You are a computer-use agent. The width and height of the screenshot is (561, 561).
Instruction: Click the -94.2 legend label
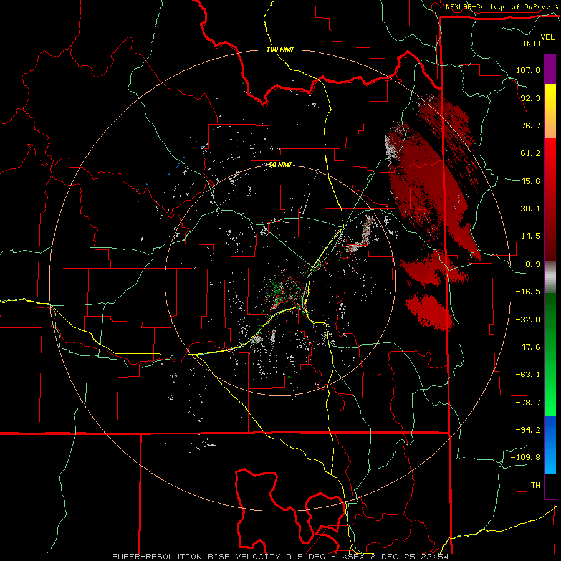click(528, 429)
